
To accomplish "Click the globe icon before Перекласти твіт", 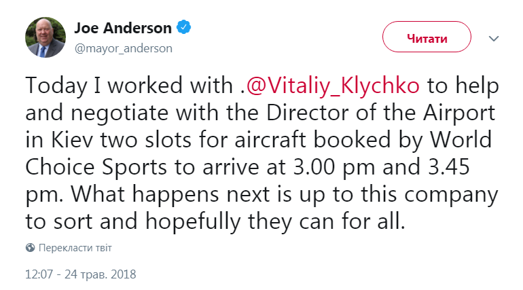I will point(30,248).
